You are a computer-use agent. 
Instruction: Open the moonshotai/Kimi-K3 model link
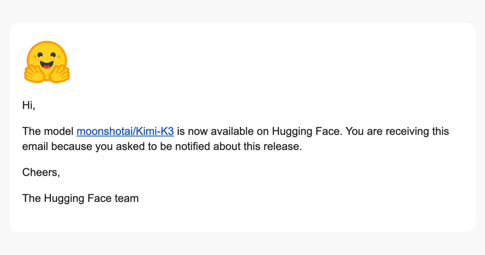click(125, 132)
